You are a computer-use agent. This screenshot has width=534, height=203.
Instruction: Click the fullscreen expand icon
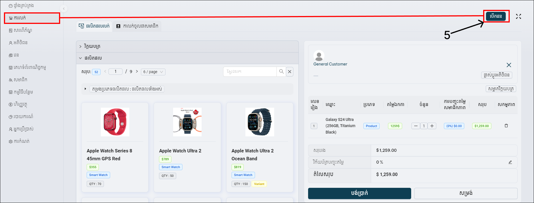pyautogui.click(x=518, y=17)
